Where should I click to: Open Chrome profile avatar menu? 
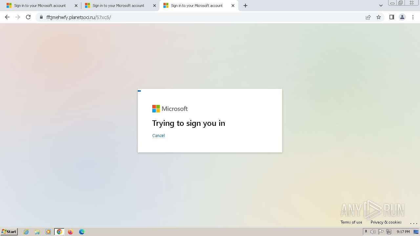(402, 17)
